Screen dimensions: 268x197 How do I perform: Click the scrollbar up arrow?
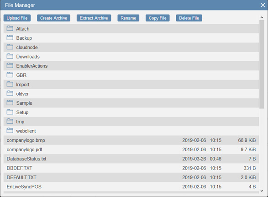262,17
